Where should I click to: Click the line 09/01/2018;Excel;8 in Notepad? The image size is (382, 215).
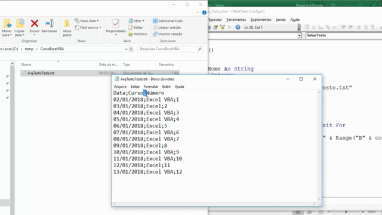pos(140,146)
